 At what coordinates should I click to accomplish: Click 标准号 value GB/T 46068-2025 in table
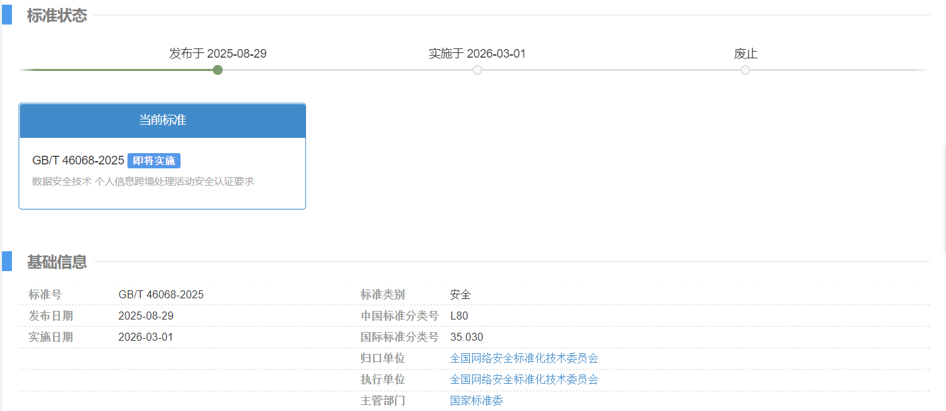[161, 294]
